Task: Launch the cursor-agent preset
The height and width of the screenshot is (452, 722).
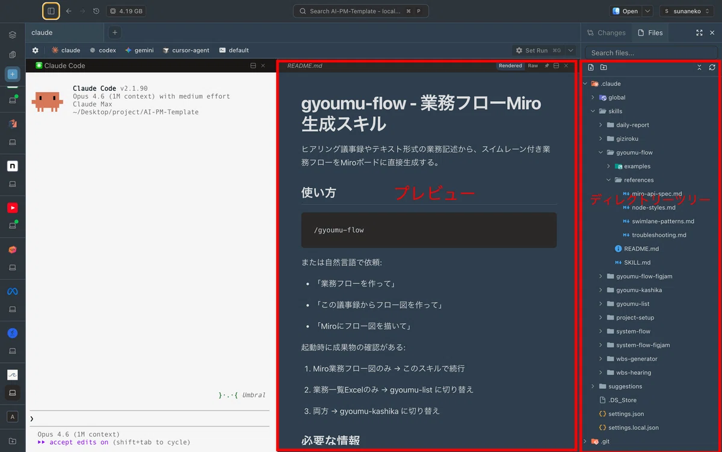Action: 186,51
